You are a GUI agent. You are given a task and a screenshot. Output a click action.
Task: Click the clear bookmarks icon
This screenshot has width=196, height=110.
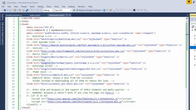point(145,10)
